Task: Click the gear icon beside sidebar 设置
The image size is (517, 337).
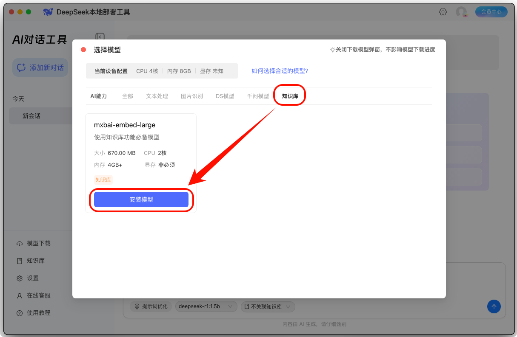Action: [20, 278]
